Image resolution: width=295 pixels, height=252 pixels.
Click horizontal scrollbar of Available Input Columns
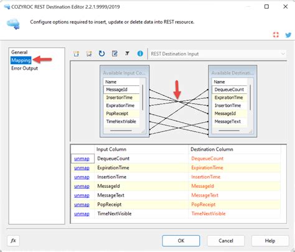[121, 131]
